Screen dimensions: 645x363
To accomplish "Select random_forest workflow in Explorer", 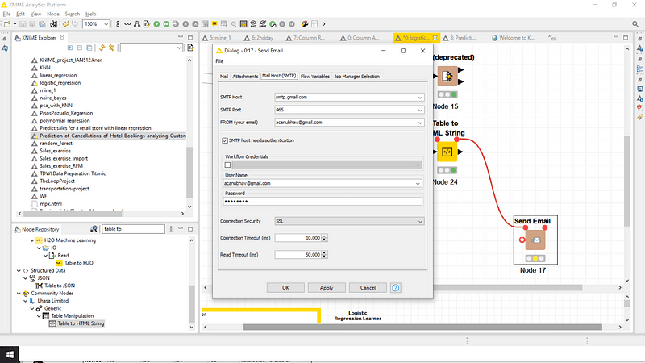I will tap(56, 144).
